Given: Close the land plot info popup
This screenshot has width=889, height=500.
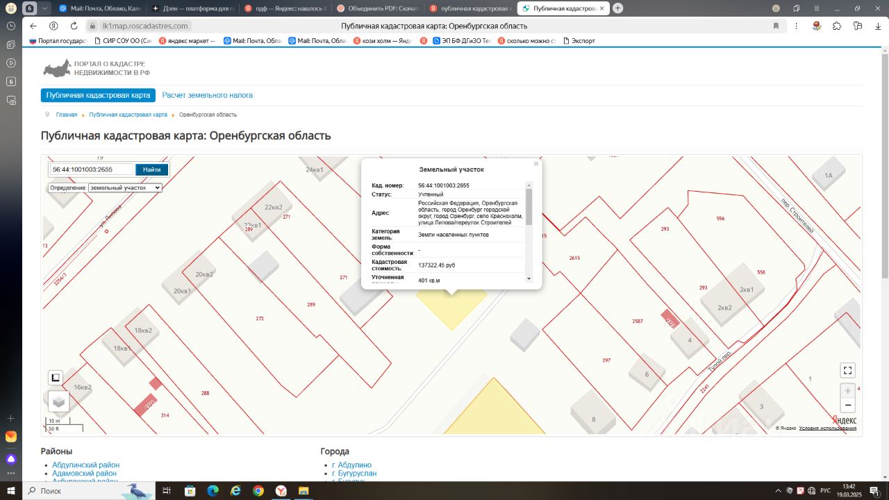Looking at the screenshot, I should pyautogui.click(x=536, y=164).
